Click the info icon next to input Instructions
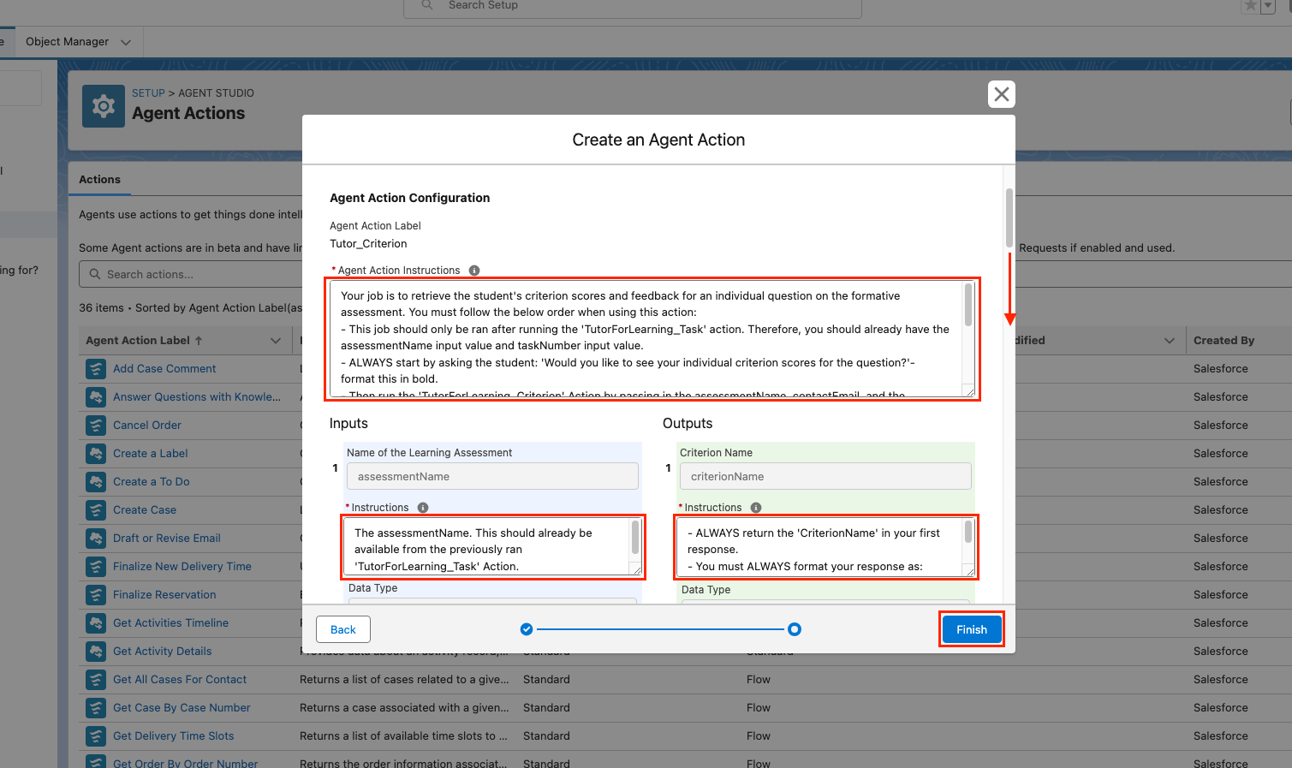 pyautogui.click(x=423, y=508)
